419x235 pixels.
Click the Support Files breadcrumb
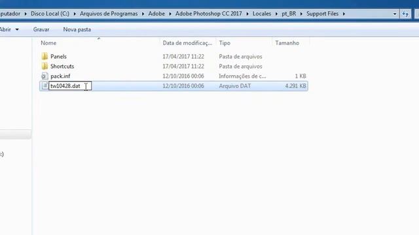click(x=322, y=14)
